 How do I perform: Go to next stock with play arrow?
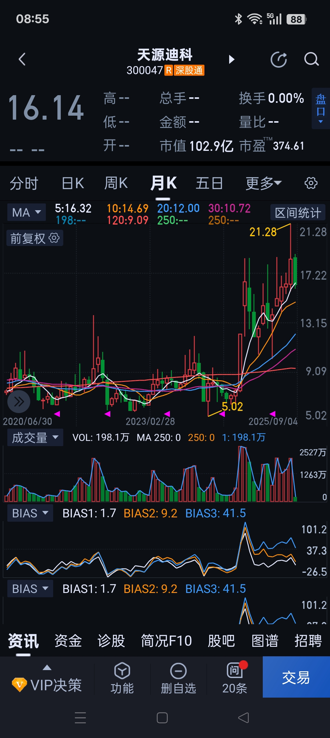point(232,59)
